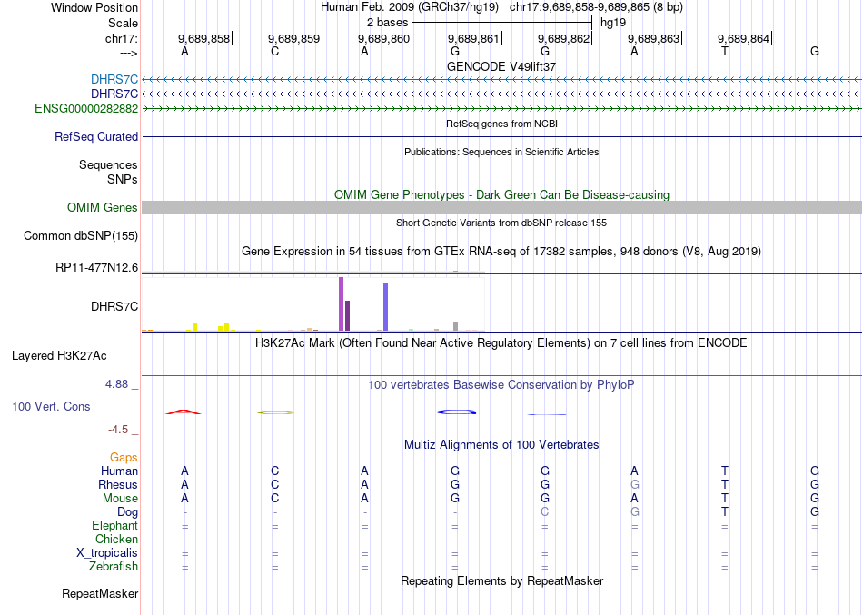Click the H3K27Ac Mark ENCODE track title
863x615 pixels.
pos(501,343)
